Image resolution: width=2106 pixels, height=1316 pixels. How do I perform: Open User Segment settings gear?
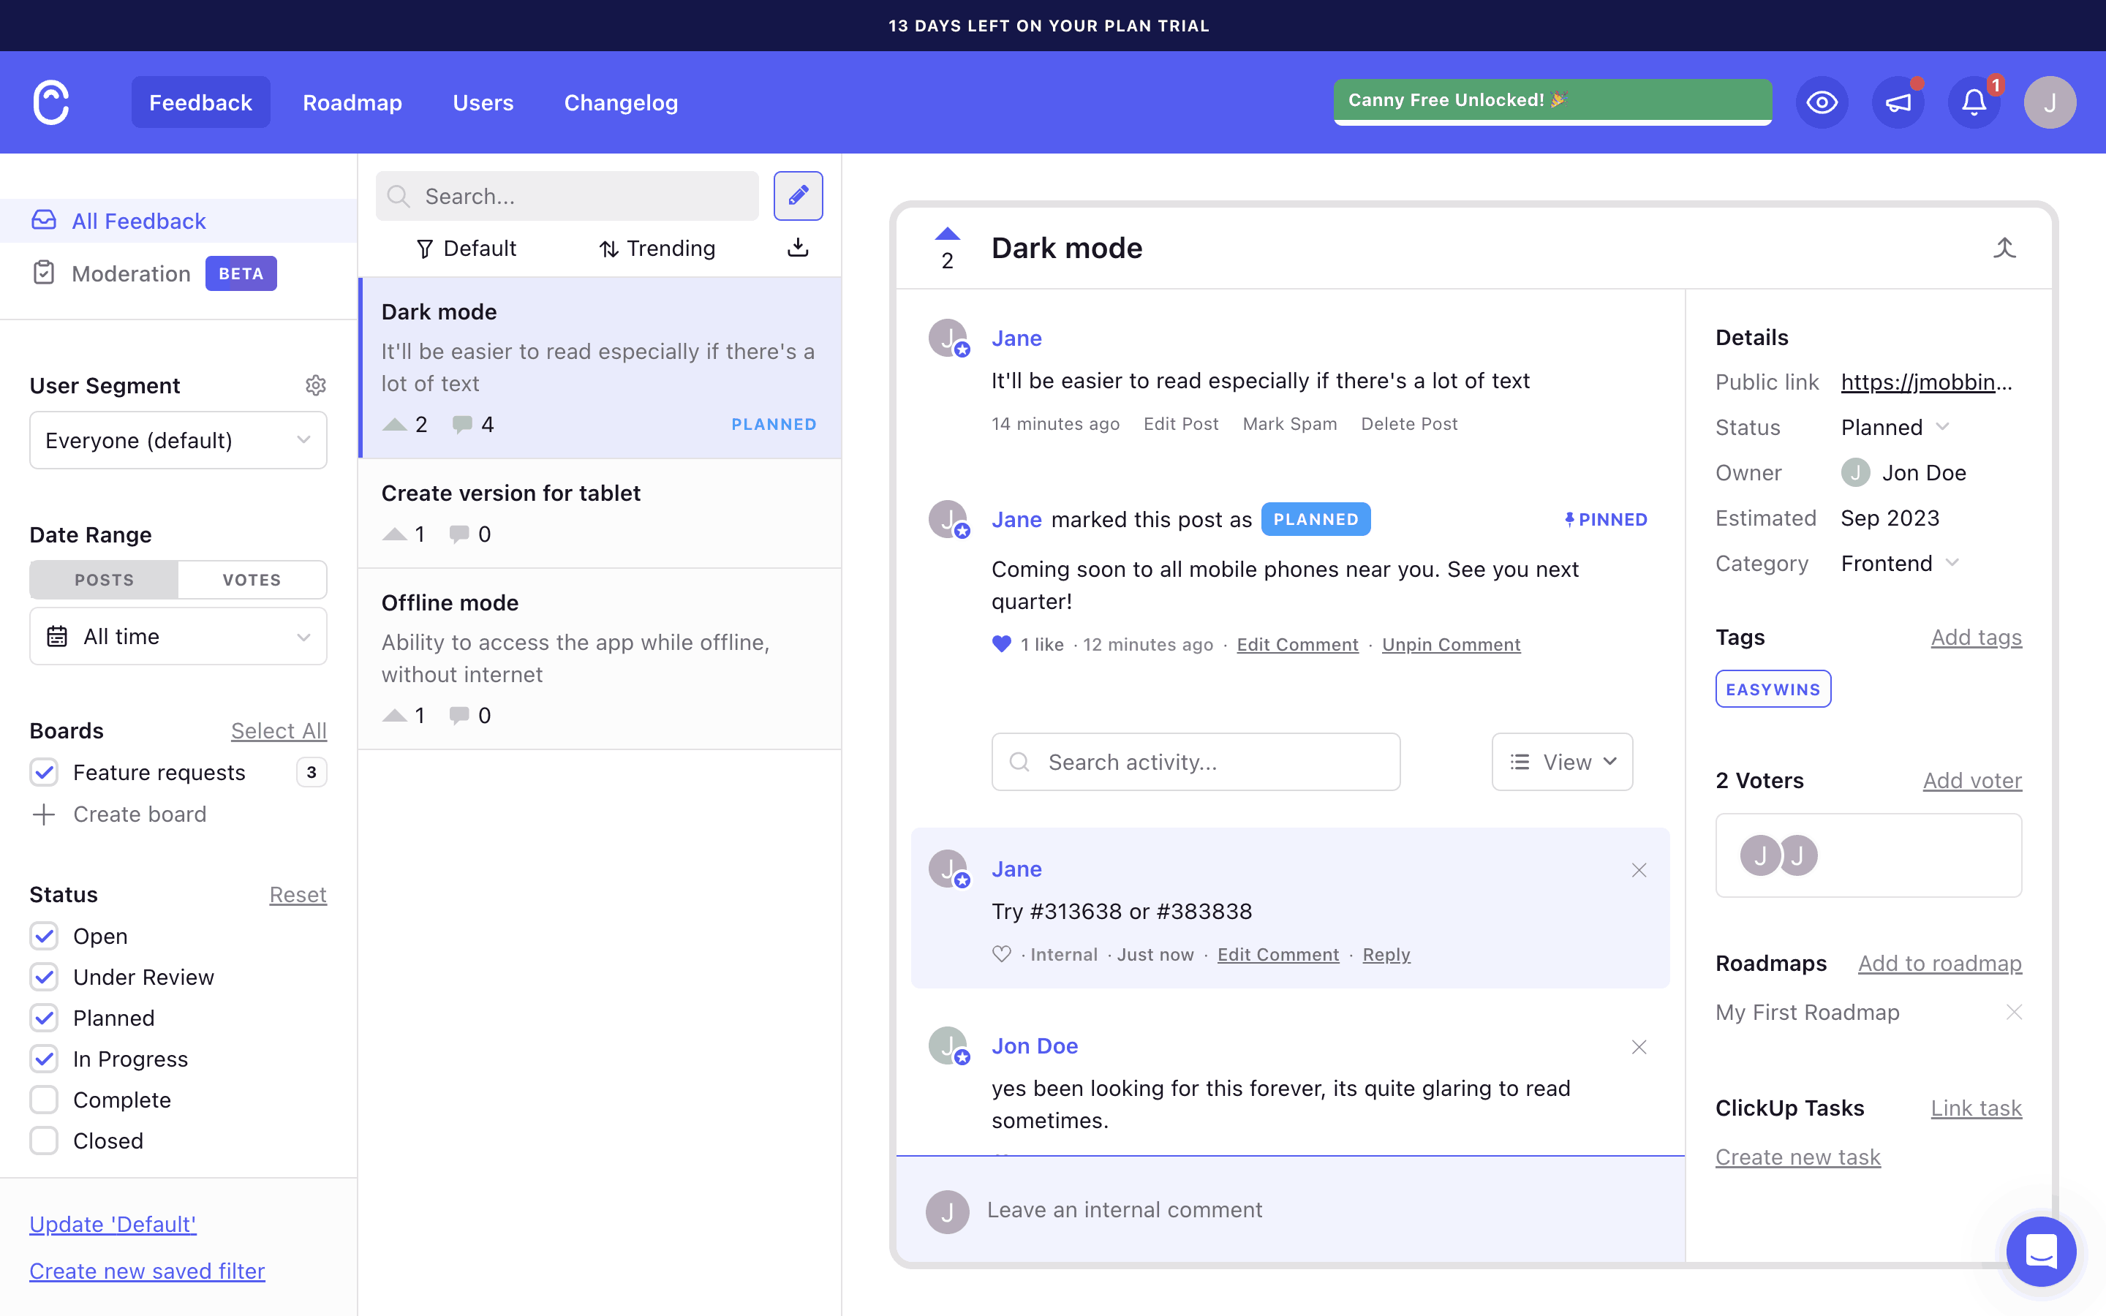315,385
